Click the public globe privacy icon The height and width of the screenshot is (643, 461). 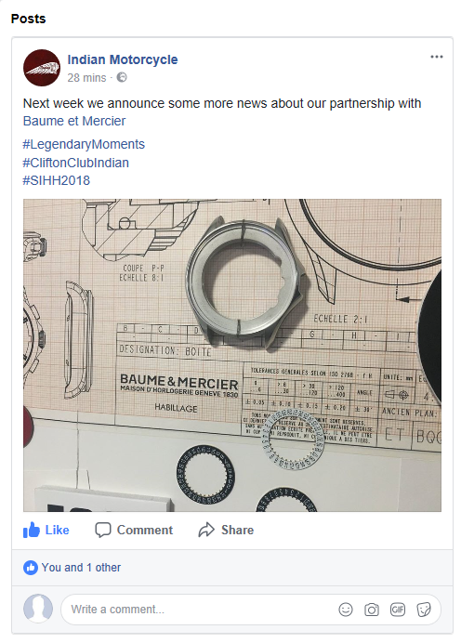point(122,77)
